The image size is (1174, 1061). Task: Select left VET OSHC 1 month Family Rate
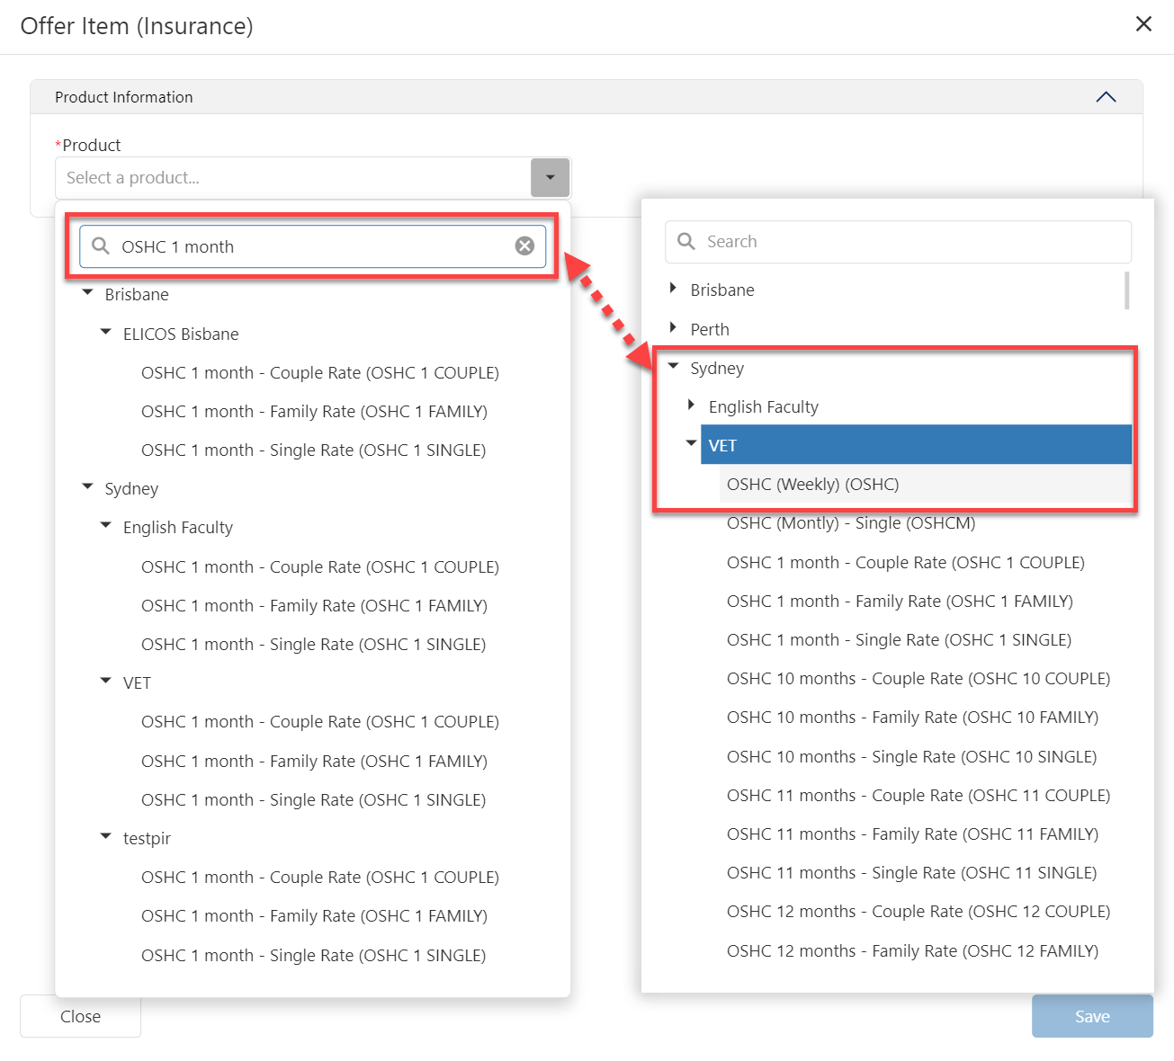pyautogui.click(x=314, y=761)
